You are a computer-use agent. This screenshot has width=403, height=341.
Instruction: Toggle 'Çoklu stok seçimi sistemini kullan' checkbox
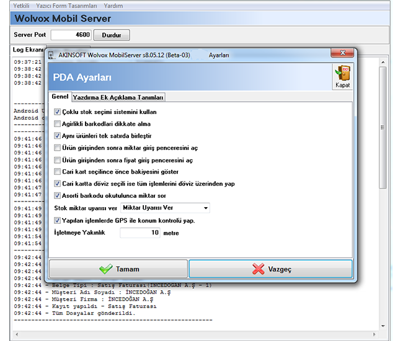tap(57, 112)
